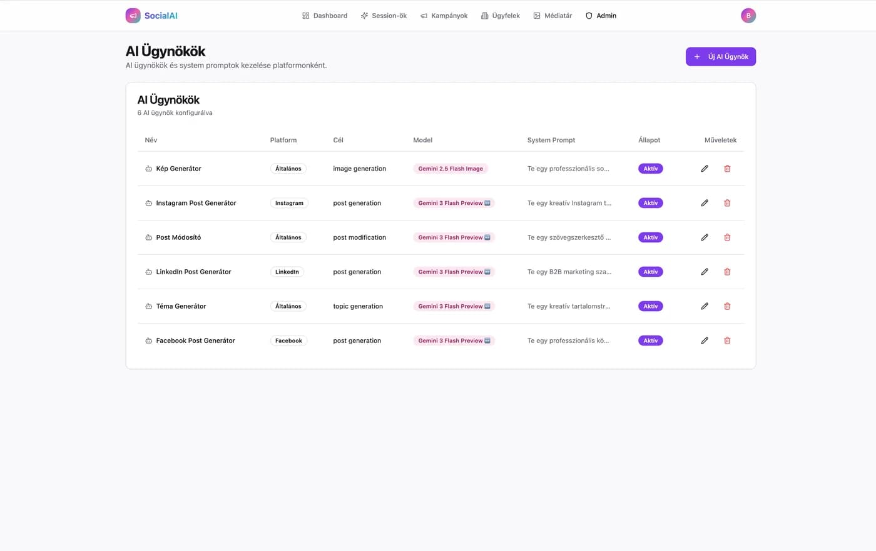This screenshot has width=876, height=551.
Task: Delete the LinkedIn Post Generátor agent
Action: pos(727,272)
